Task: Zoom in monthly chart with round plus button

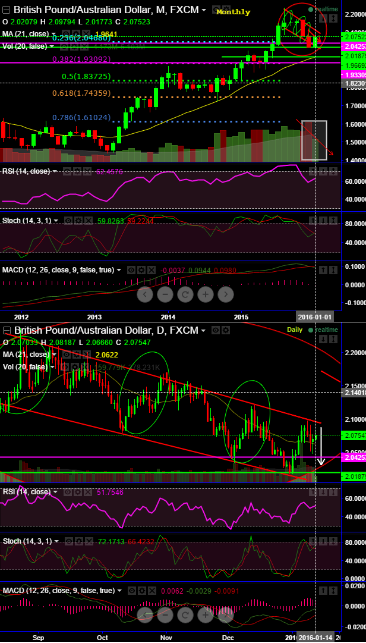Action: point(205,294)
